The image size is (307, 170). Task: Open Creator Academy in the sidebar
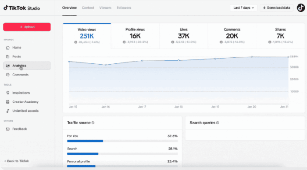pyautogui.click(x=27, y=102)
